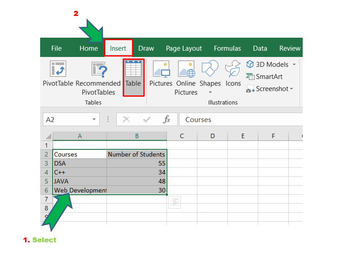Expand the Shapes dropdown arrow
The width and height of the screenshot is (347, 262).
click(x=210, y=92)
